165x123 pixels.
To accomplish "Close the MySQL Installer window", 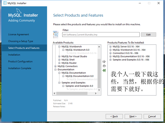I will pos(158,3).
